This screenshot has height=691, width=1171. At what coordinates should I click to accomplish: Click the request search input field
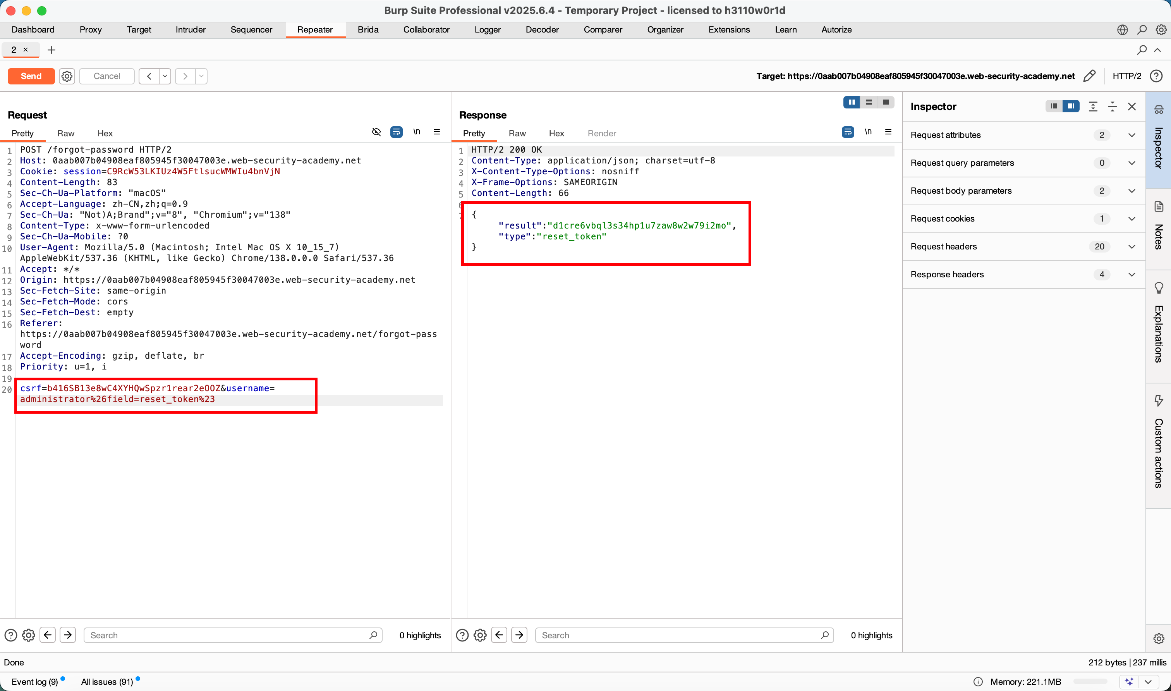(x=233, y=635)
